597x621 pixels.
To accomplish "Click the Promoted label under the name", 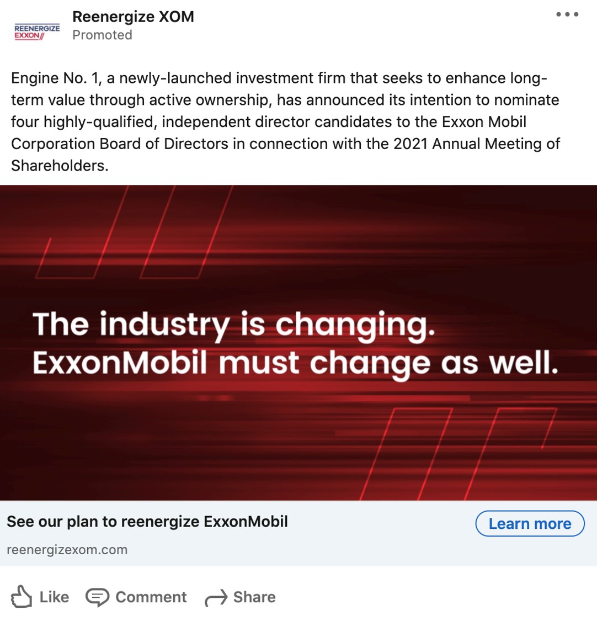I will tap(102, 35).
